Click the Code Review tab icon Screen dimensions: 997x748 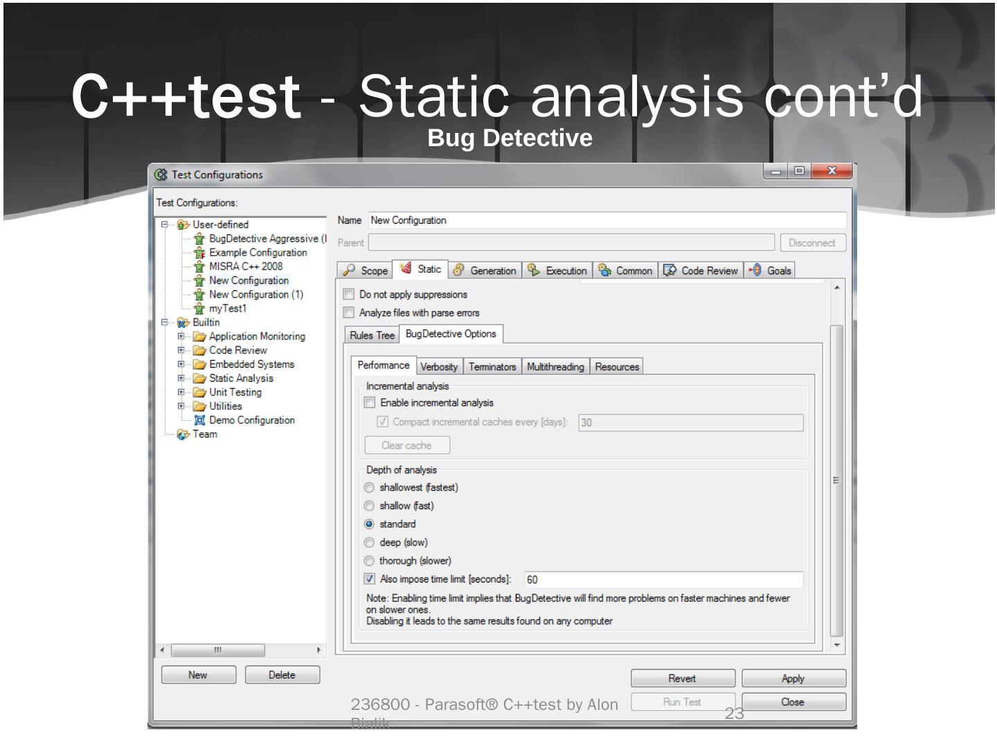click(x=670, y=270)
